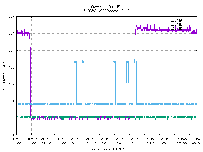Click the x-axis tick 210522 04:00
Viewport: 203px width, 152px height.
(x=46, y=141)
